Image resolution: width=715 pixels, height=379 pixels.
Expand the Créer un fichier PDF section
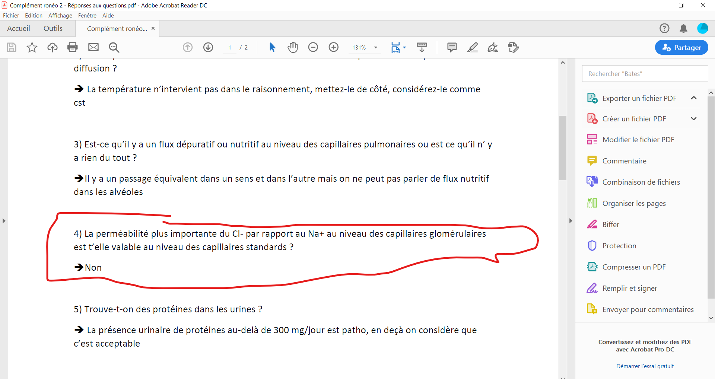click(x=693, y=119)
